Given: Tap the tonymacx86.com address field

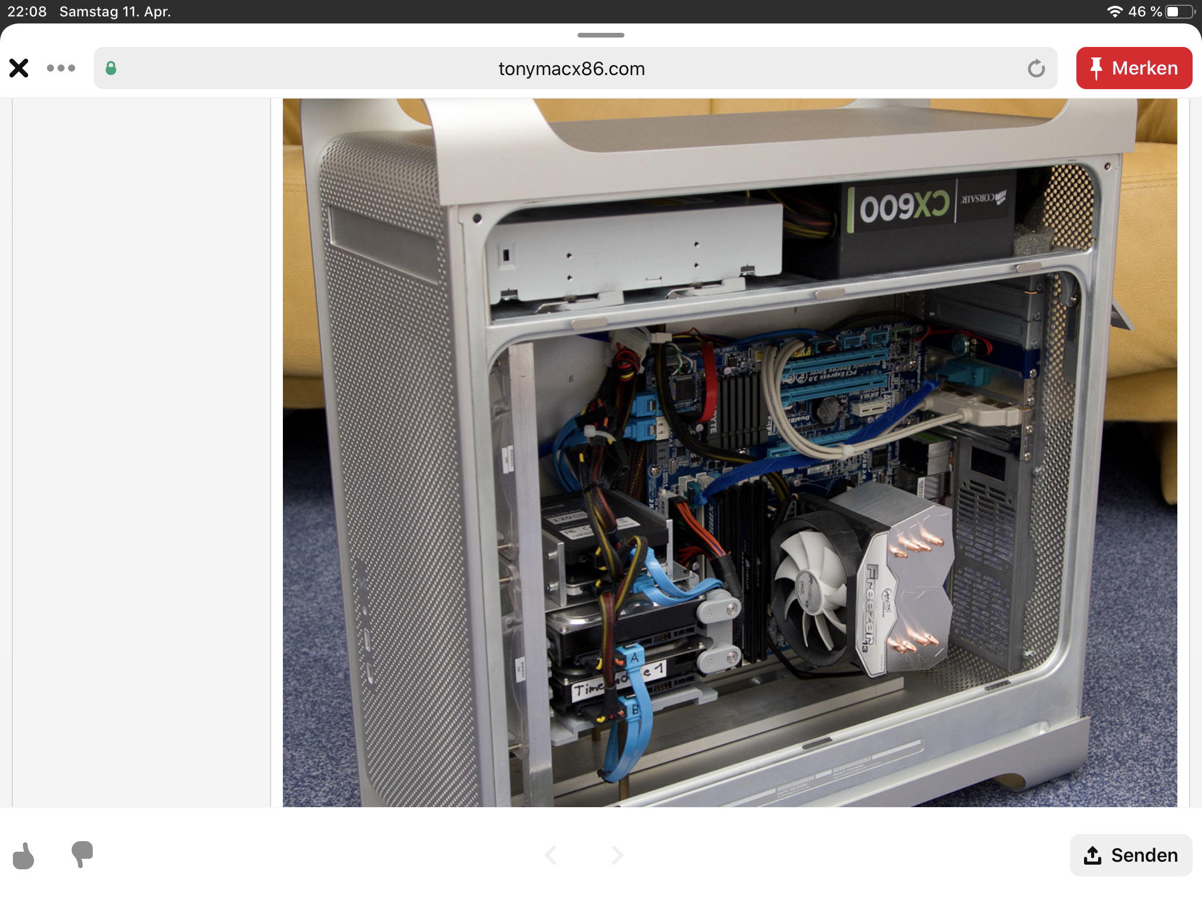Looking at the screenshot, I should pyautogui.click(x=571, y=69).
